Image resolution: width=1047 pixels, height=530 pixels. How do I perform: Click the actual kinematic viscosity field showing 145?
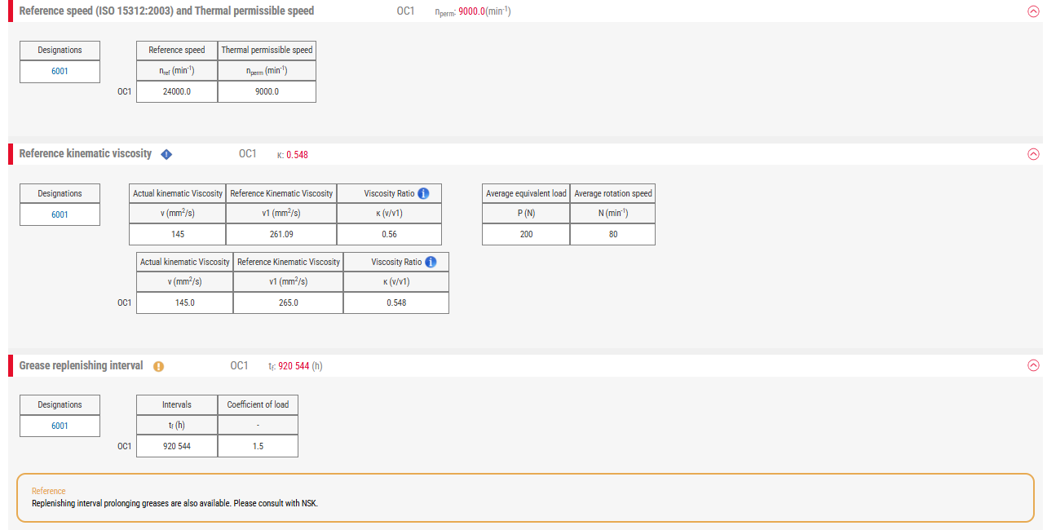(x=177, y=234)
